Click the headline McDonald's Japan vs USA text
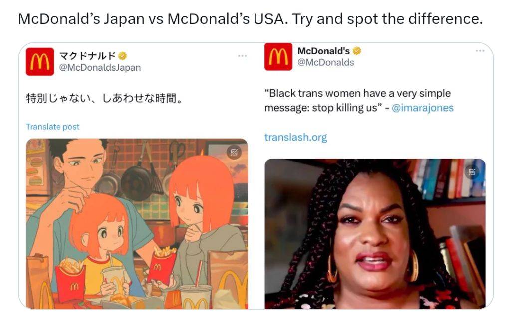Image resolution: width=511 pixels, height=323 pixels. pos(251,19)
